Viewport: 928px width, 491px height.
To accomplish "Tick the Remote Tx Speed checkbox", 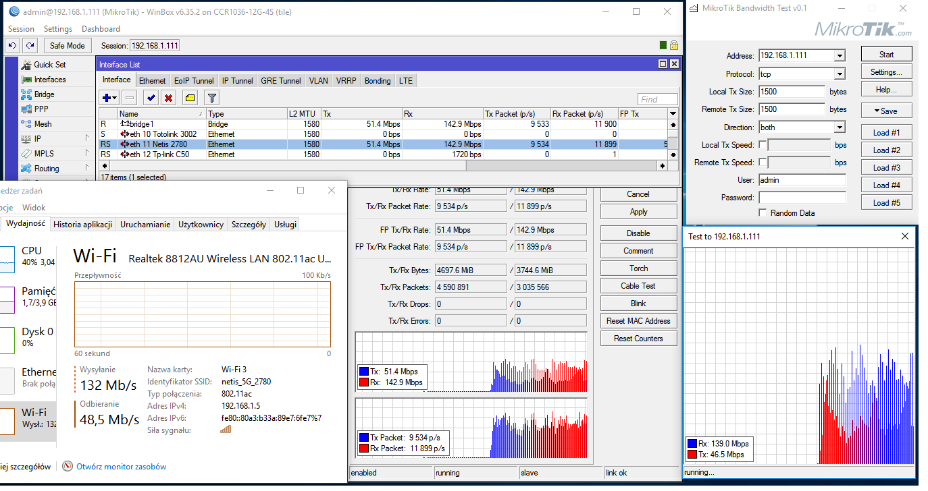I will pos(763,163).
